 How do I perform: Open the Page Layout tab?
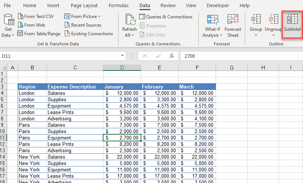point(84,6)
